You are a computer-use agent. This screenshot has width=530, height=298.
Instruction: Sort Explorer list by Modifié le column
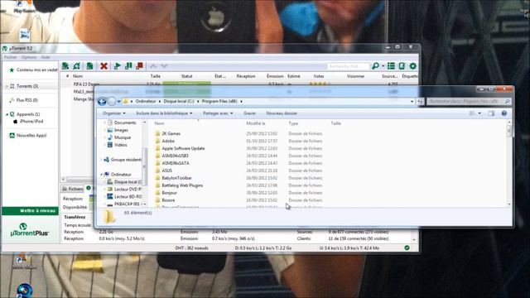[256, 123]
